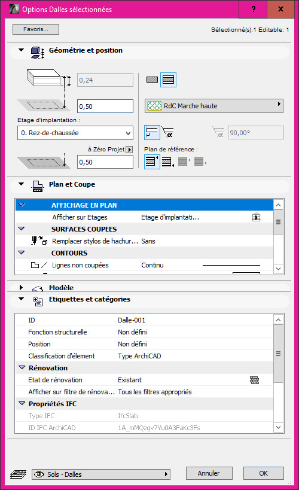This screenshot has height=490, width=299.
Task: Click the offset to home story field
Action: click(105, 106)
